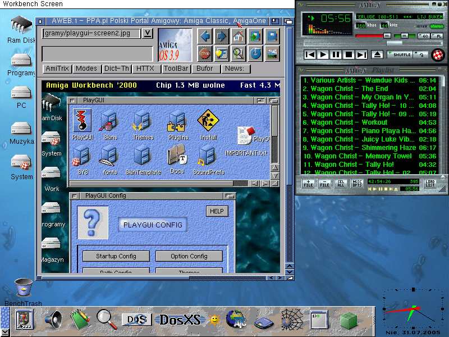Image resolution: width=449 pixels, height=337 pixels.
Task: Click the green balance slider in AmigaAMP
Action: pyautogui.click(x=404, y=36)
